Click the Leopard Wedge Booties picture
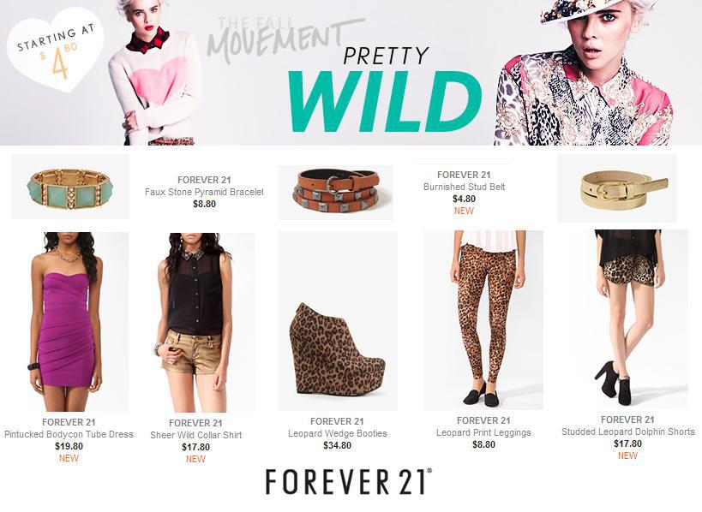Screen dimensions: 702x512 click(x=338, y=321)
